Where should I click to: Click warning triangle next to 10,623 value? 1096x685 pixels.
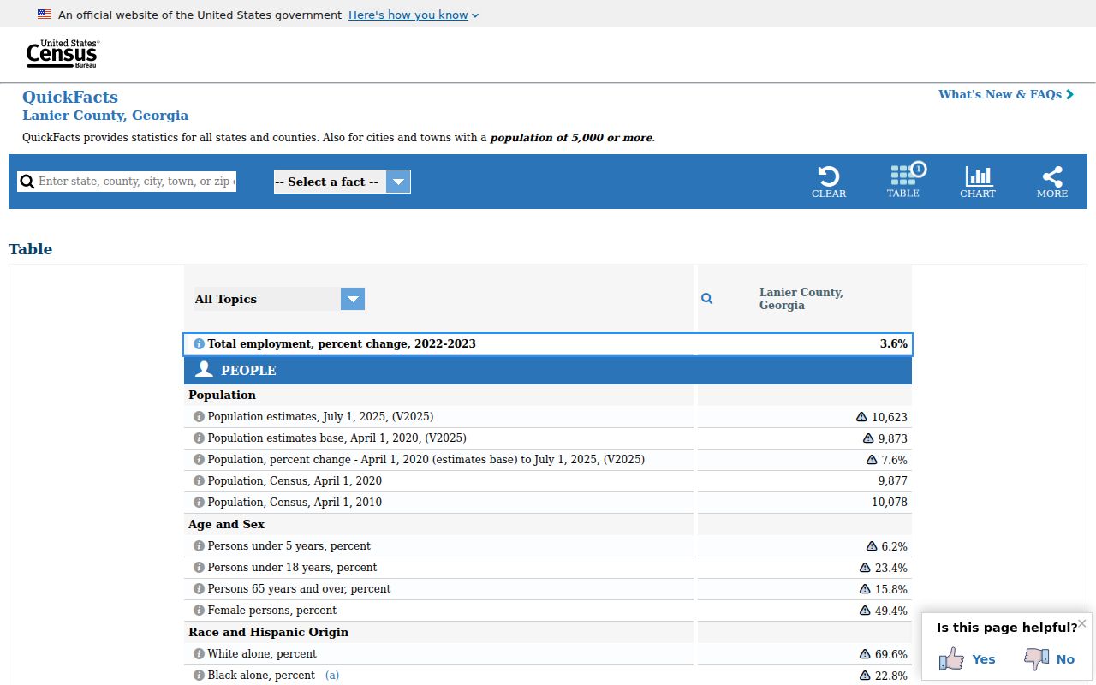point(861,417)
